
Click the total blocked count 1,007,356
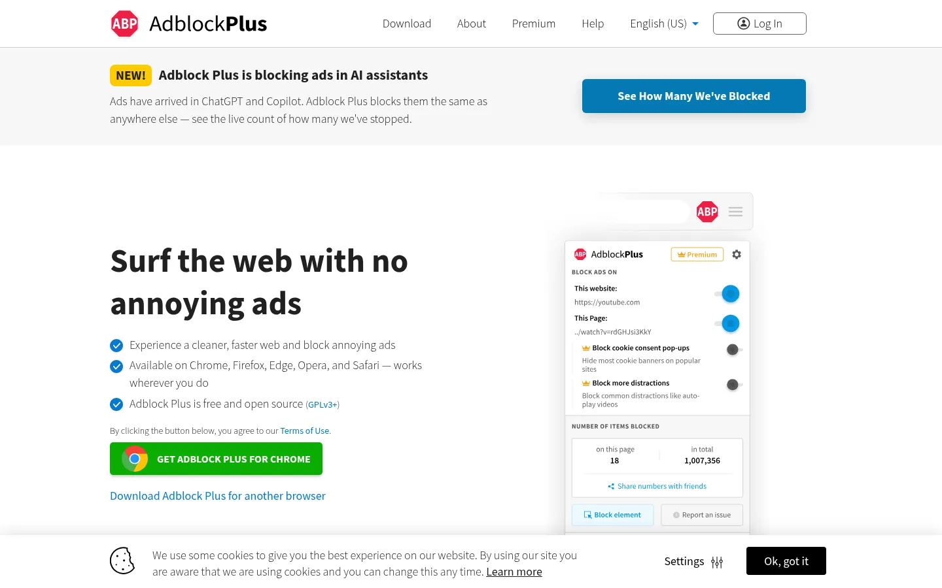point(702,461)
